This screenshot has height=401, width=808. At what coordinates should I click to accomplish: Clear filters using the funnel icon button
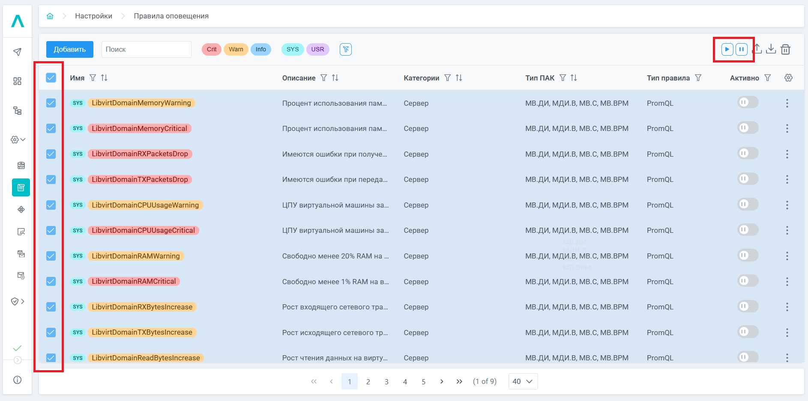tap(346, 50)
